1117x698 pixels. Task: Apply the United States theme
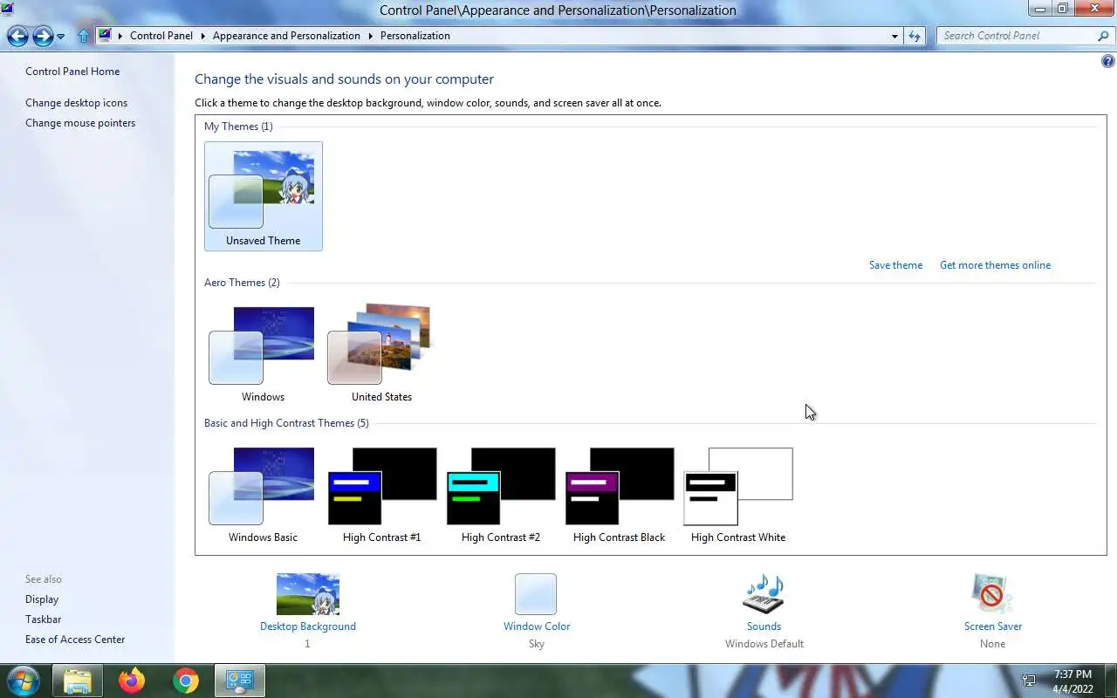(x=381, y=352)
